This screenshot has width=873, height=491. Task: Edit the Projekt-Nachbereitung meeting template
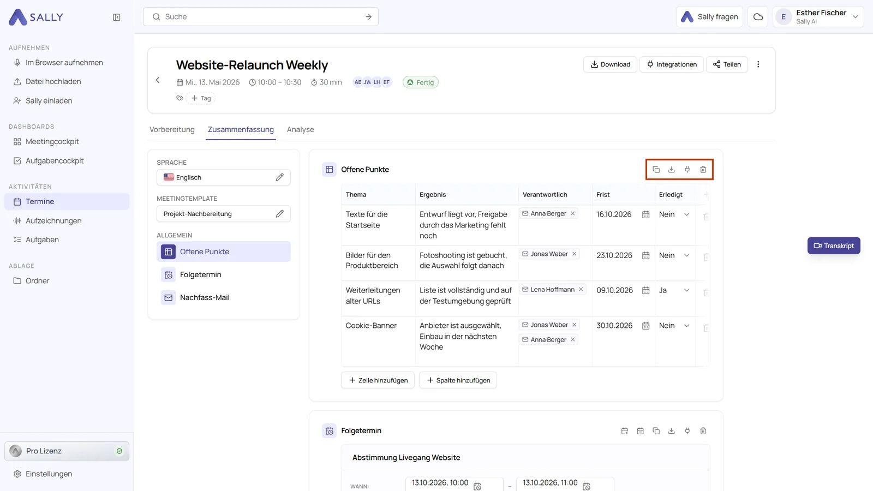[x=279, y=214]
